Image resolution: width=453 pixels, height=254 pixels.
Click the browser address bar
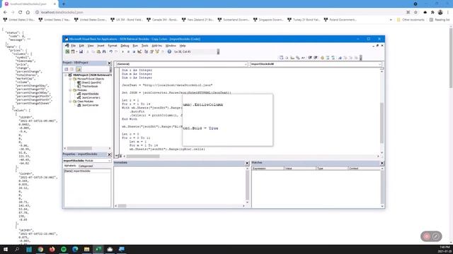(219, 13)
